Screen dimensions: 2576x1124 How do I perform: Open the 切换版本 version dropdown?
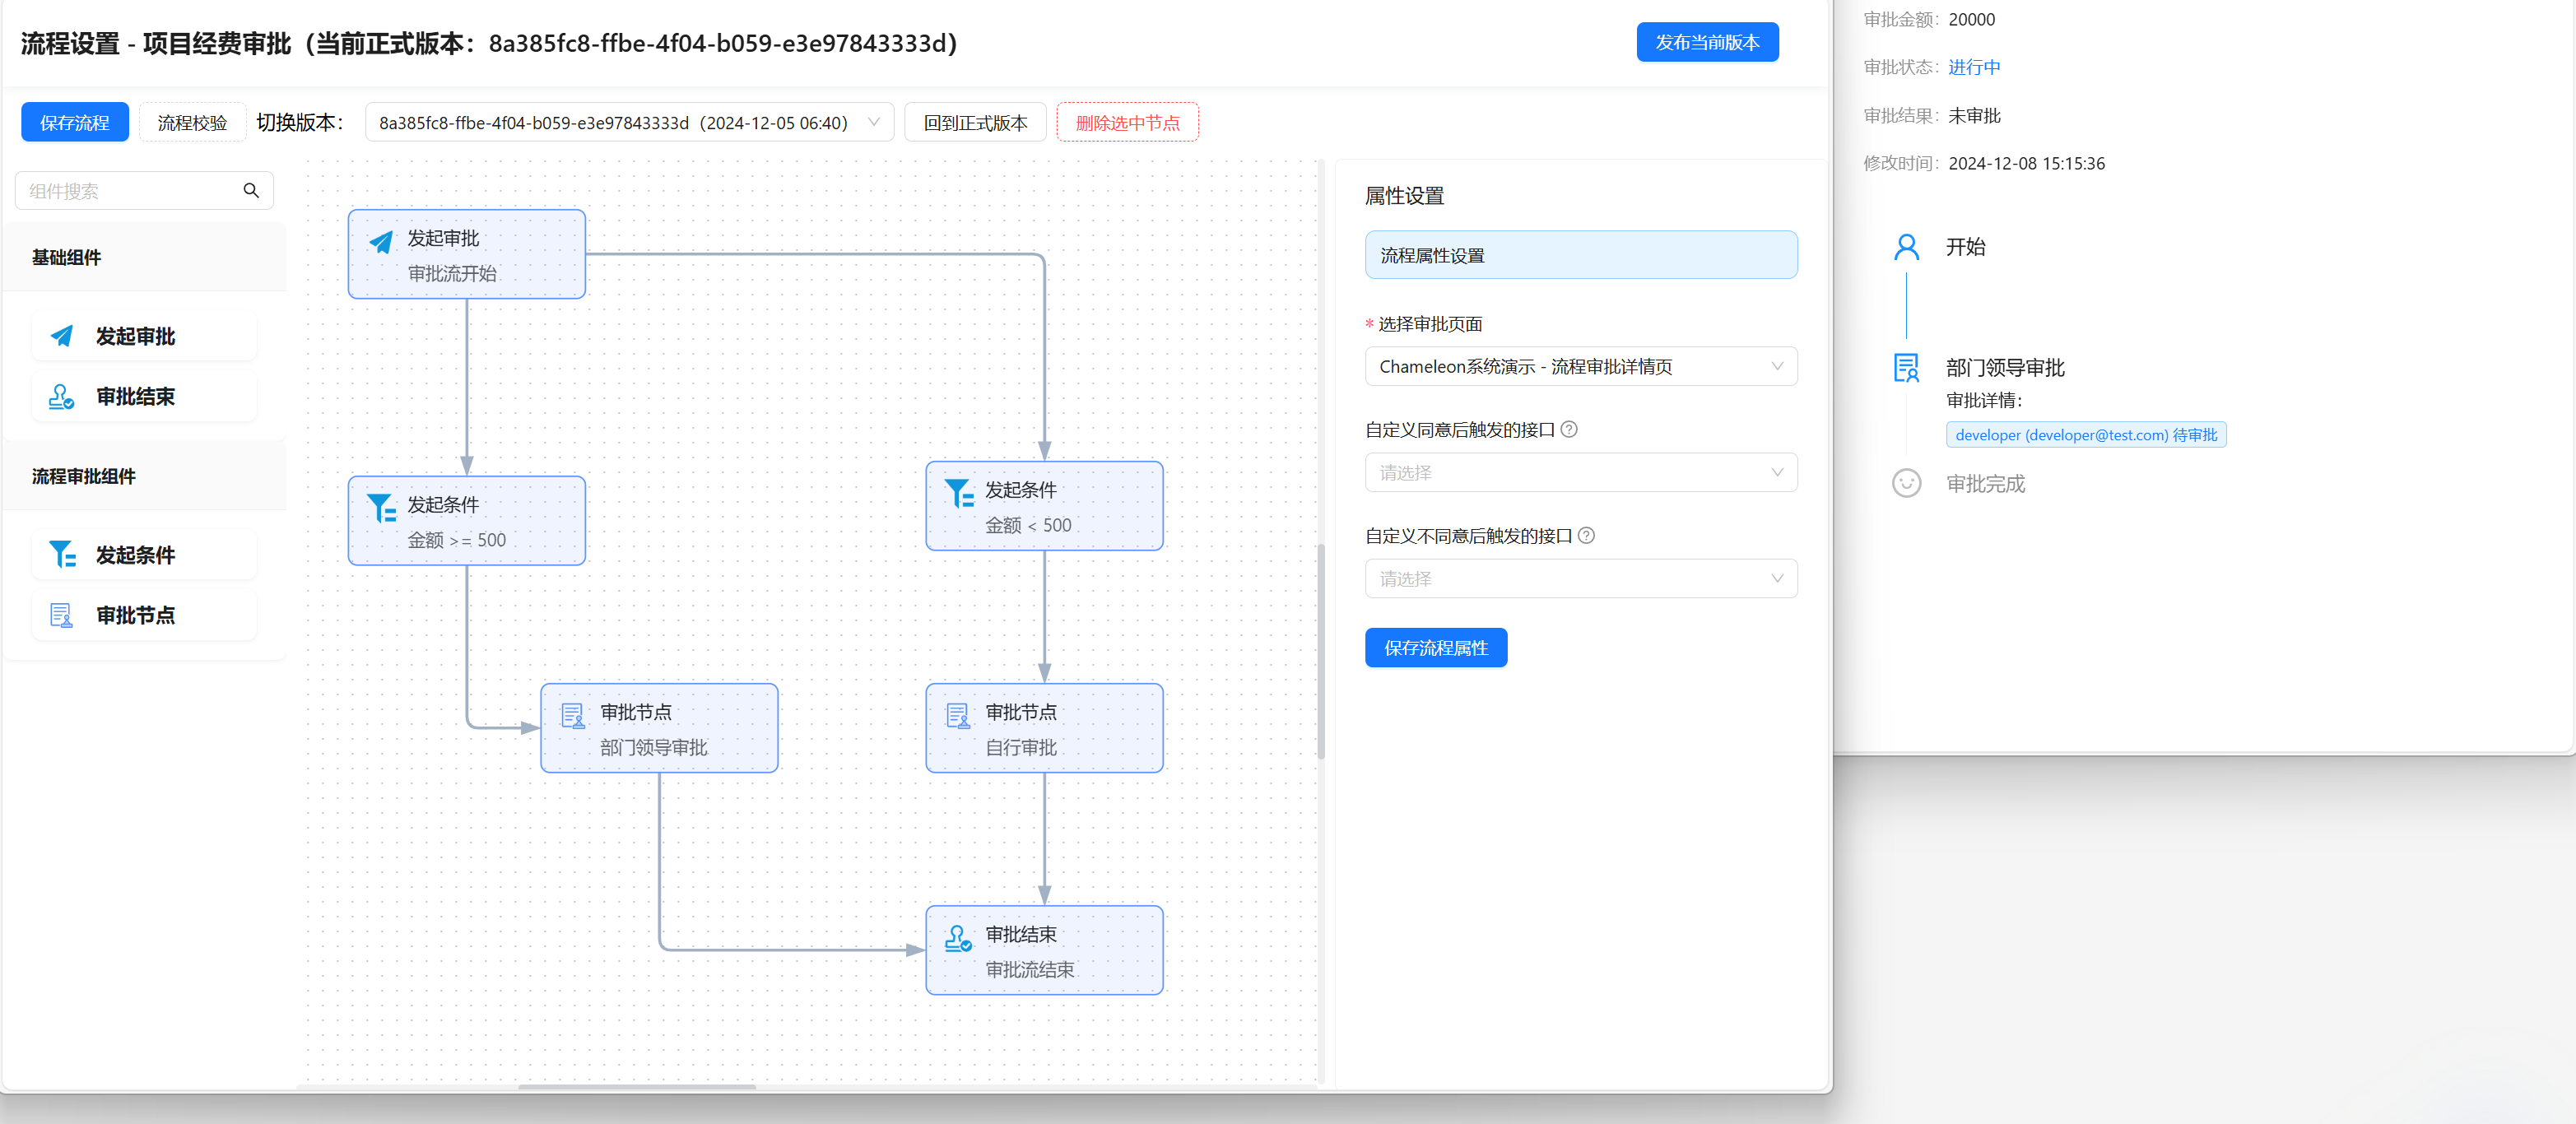point(628,122)
